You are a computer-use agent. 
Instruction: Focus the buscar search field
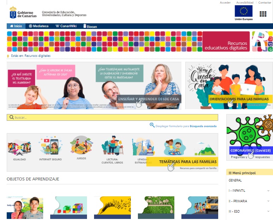coord(112,117)
